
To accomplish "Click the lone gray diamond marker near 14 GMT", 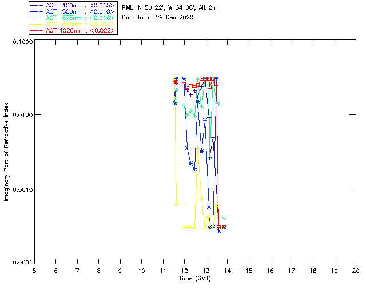I will coord(225,218).
